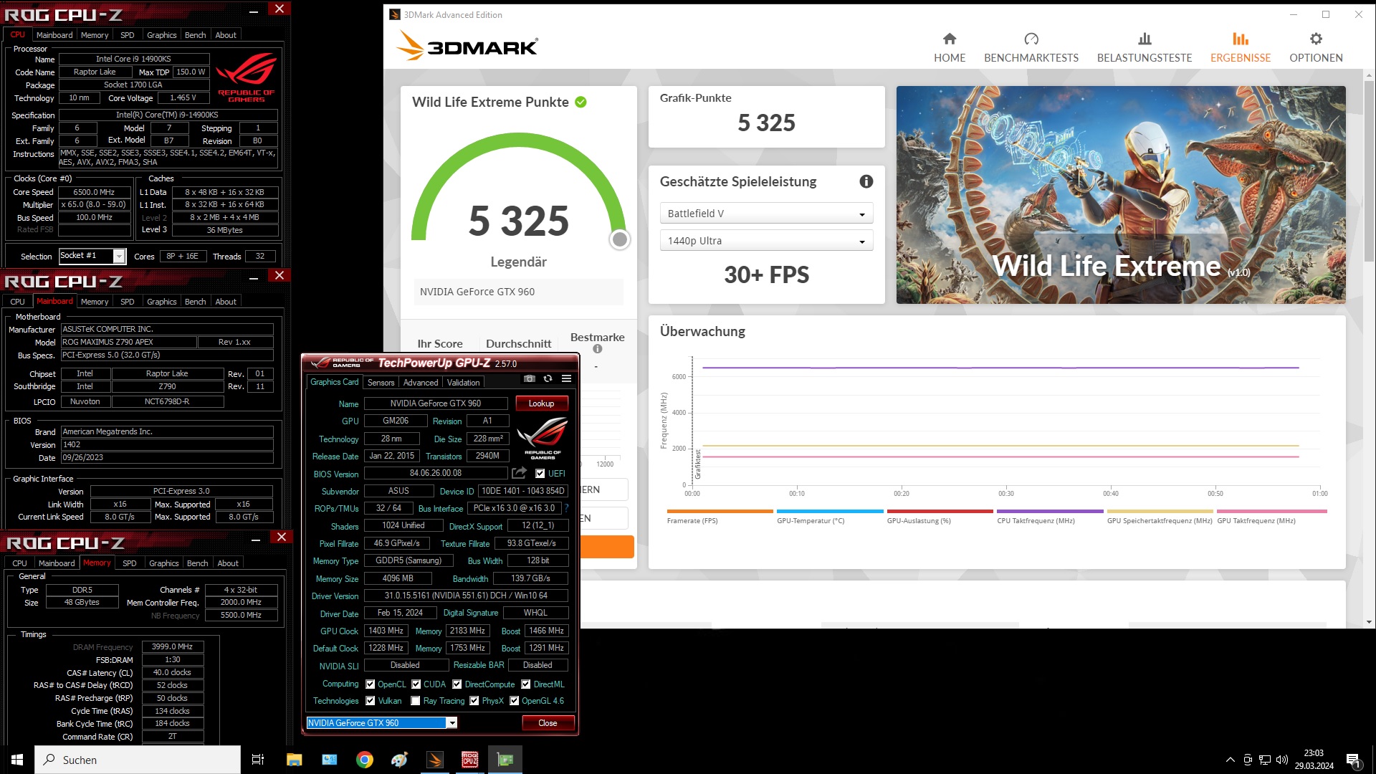Click the BIOS export share icon in GPU-Z
This screenshot has height=774, width=1376.
519,473
